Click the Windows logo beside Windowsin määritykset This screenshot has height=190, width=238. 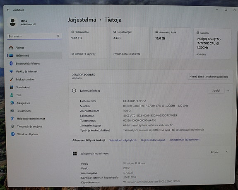point(75,153)
